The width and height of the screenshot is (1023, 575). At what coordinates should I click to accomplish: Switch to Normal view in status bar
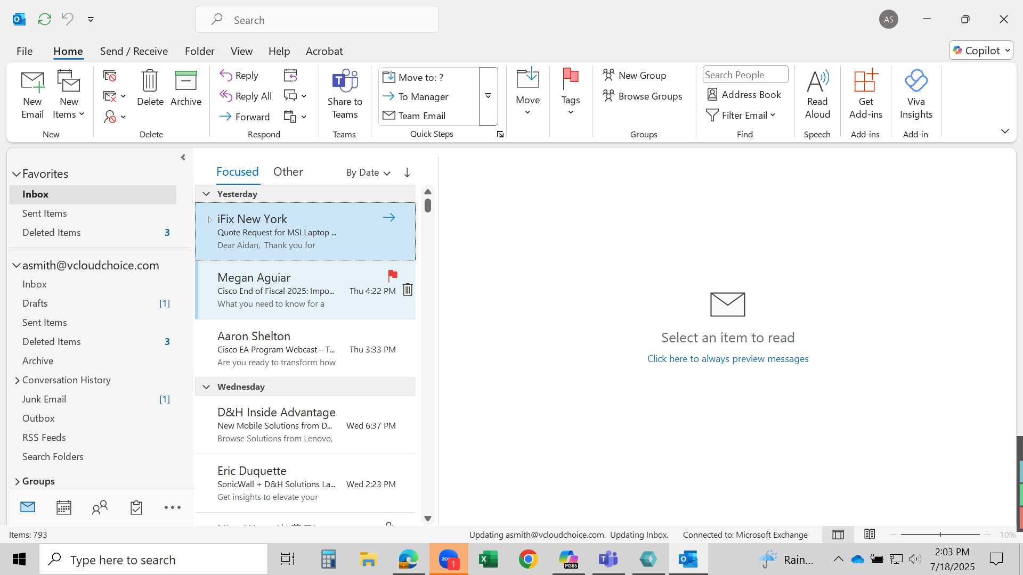(x=838, y=535)
